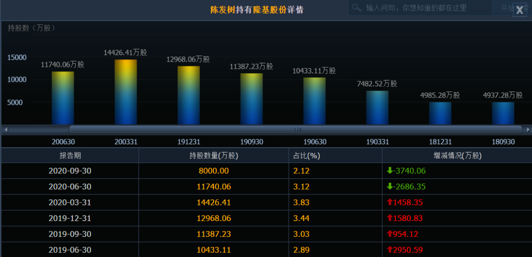
Task: Select the 180930 bar in chart
Action: 503,113
